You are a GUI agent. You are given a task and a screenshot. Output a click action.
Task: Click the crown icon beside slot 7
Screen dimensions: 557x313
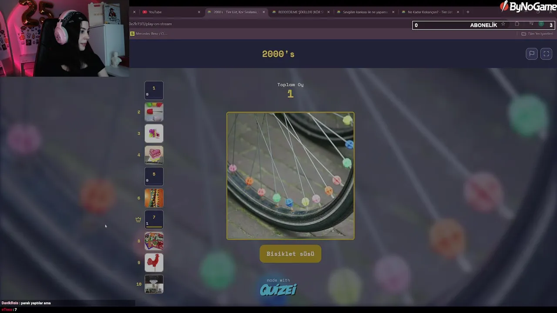pos(138,220)
